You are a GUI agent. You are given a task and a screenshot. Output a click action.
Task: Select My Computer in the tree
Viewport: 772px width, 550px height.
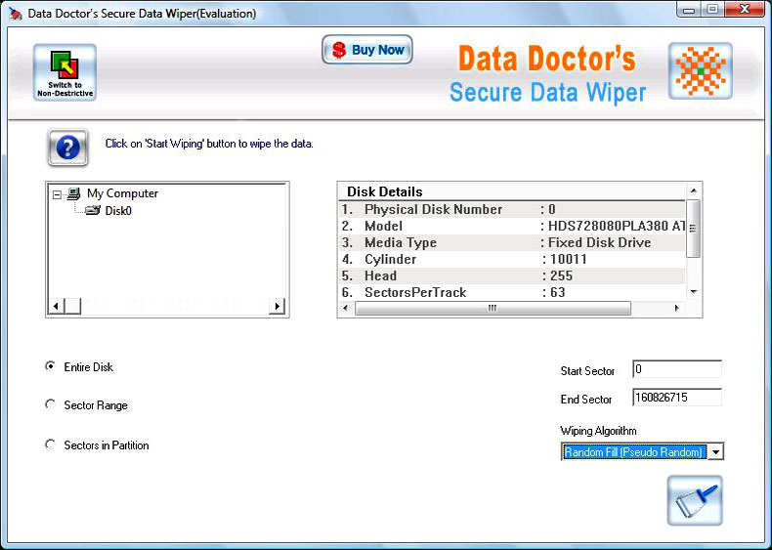pyautogui.click(x=122, y=193)
